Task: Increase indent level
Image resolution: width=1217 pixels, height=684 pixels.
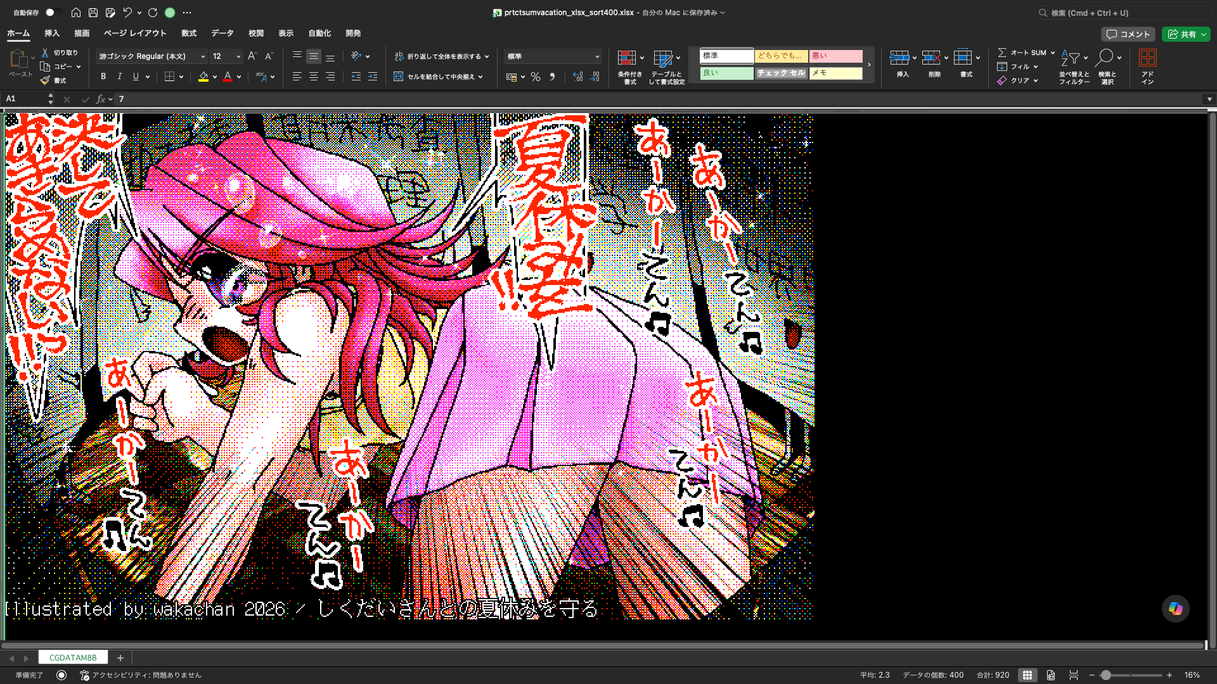Action: [x=373, y=77]
